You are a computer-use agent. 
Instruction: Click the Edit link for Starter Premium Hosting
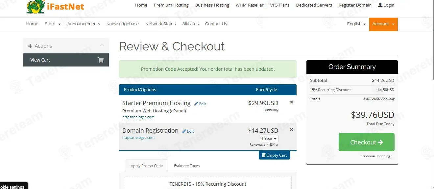pos(200,104)
